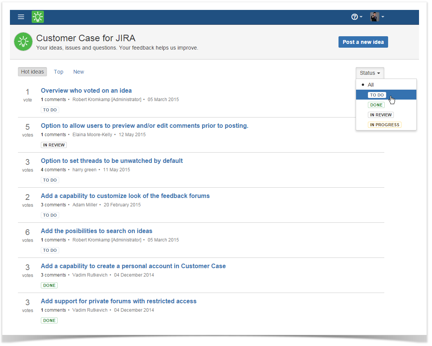Click the 2 votes counter for feedback forums idea
The image size is (432, 346).
(27, 200)
